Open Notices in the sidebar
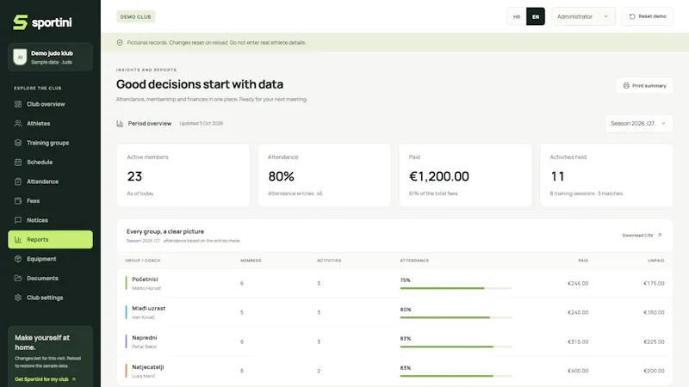 50,220
